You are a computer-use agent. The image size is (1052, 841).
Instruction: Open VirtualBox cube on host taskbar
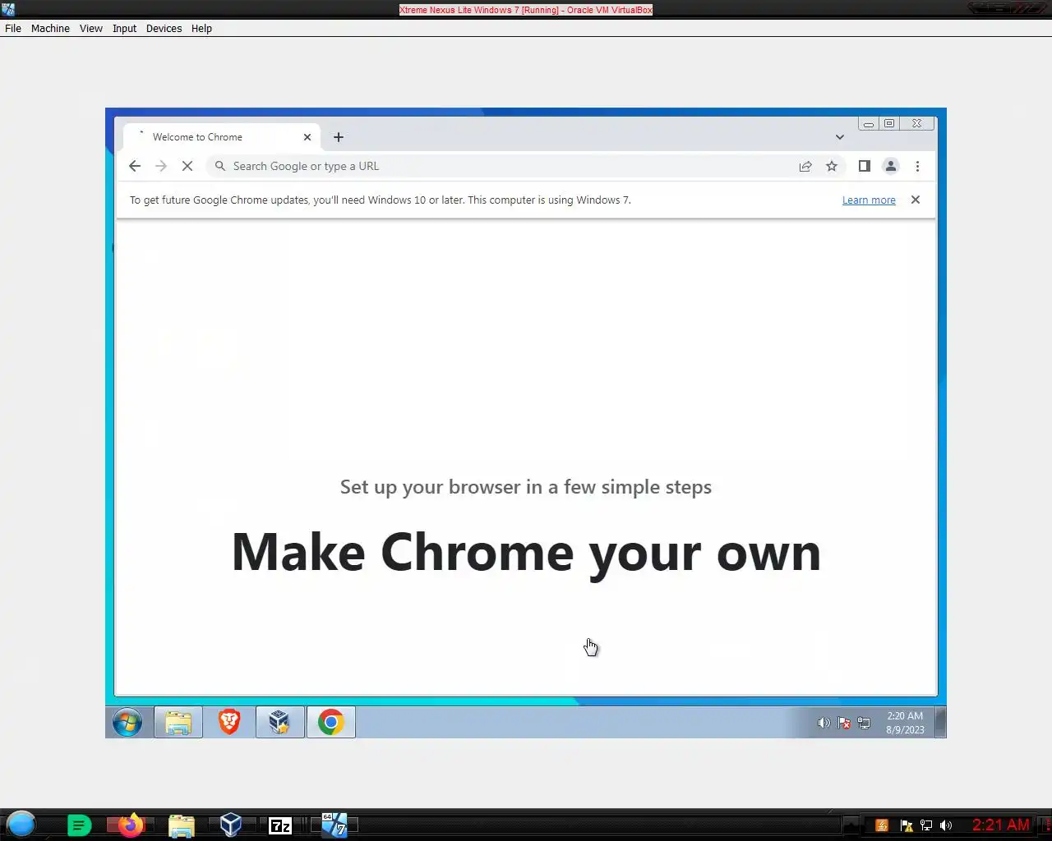tap(231, 825)
